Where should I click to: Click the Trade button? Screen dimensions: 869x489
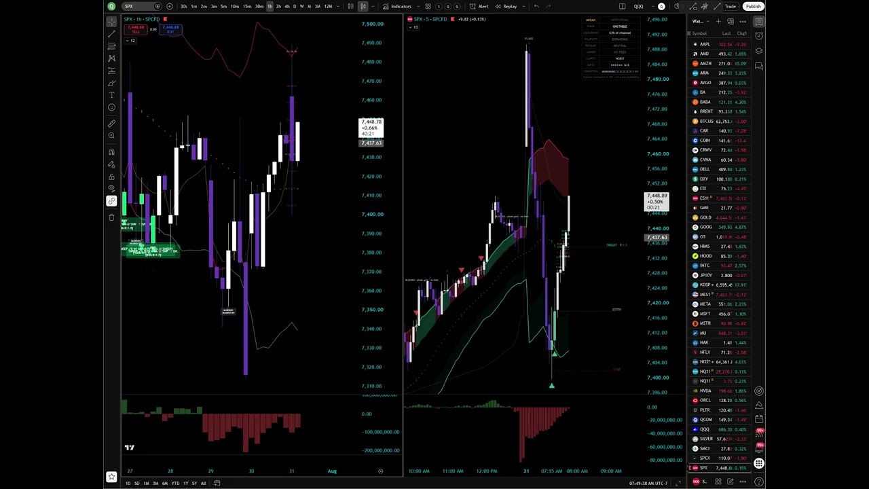click(x=731, y=6)
